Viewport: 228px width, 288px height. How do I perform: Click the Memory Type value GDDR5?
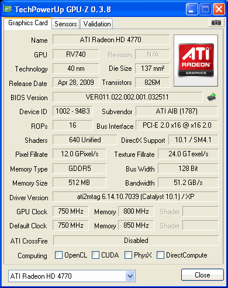(x=80, y=169)
